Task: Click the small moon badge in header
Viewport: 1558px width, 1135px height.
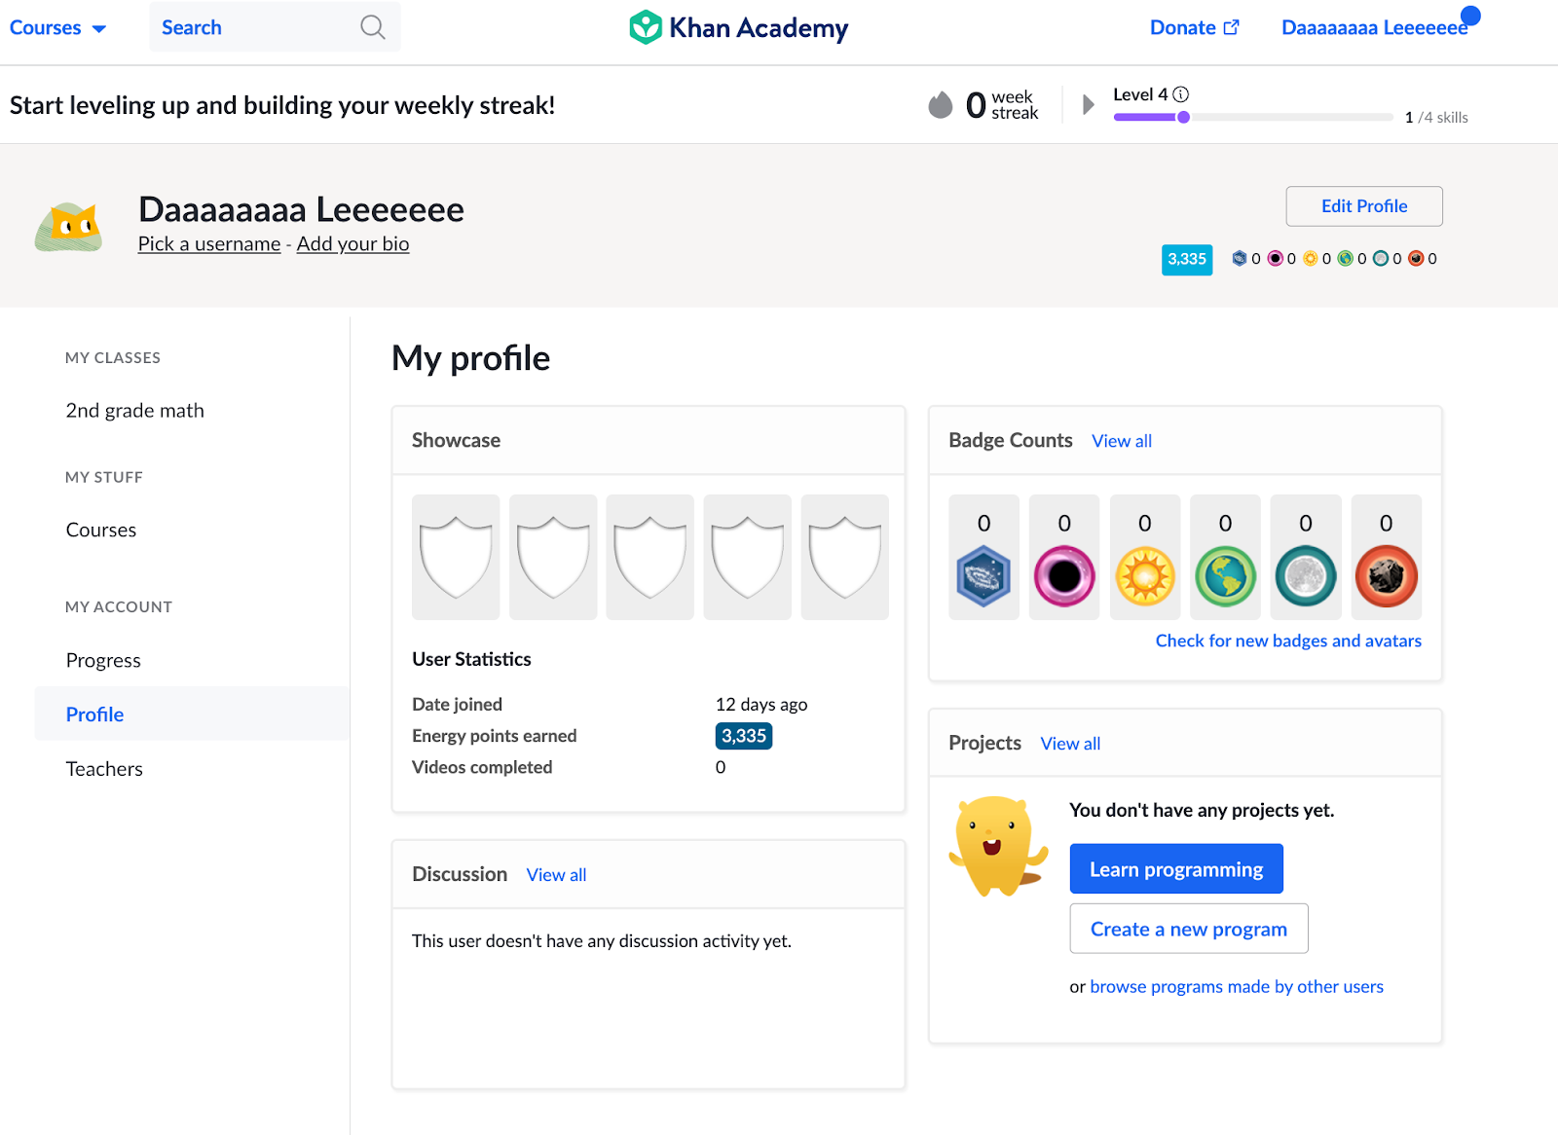Action: (x=1380, y=258)
